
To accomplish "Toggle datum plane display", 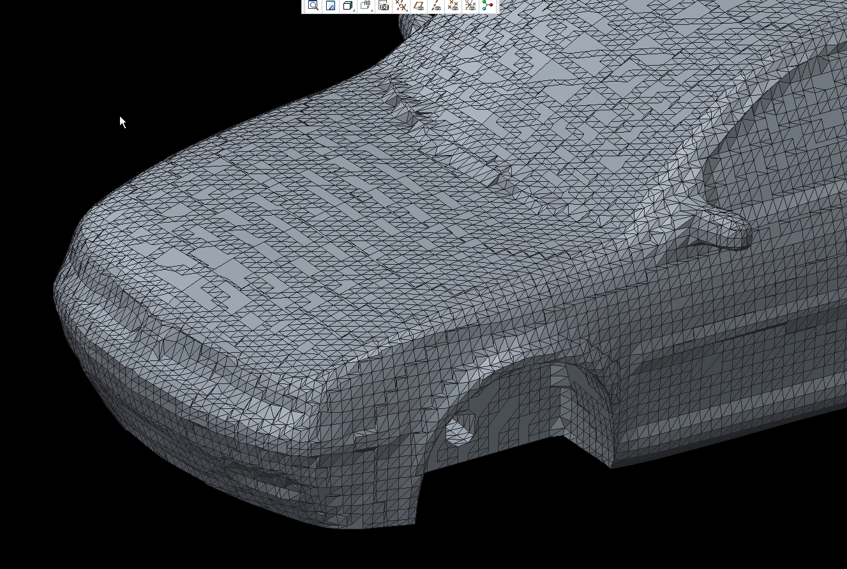I will [419, 6].
